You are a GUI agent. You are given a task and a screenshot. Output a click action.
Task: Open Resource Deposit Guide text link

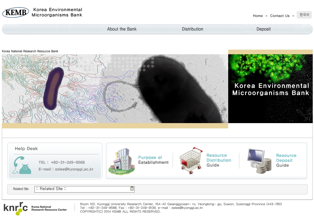tap(286, 160)
